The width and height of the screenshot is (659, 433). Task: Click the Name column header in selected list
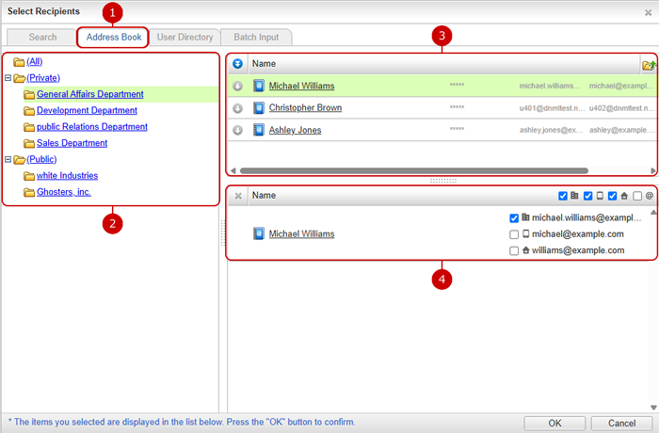[264, 196]
